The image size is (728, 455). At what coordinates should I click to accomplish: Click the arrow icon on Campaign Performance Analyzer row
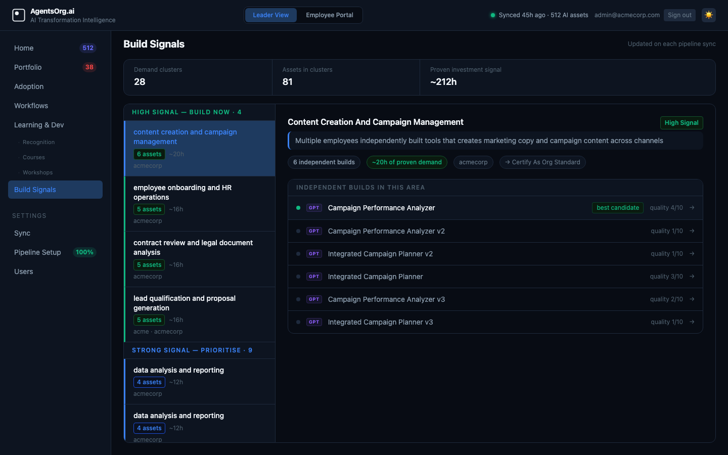click(x=692, y=208)
